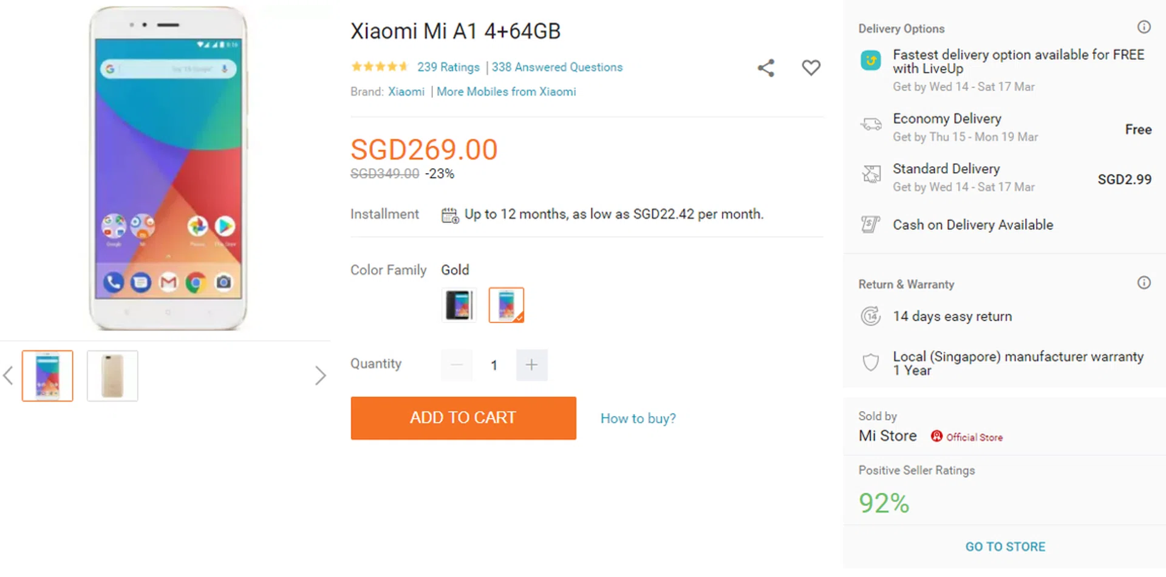Show next product image with right arrow
Viewport: 1166px width, 577px height.
pyautogui.click(x=321, y=375)
